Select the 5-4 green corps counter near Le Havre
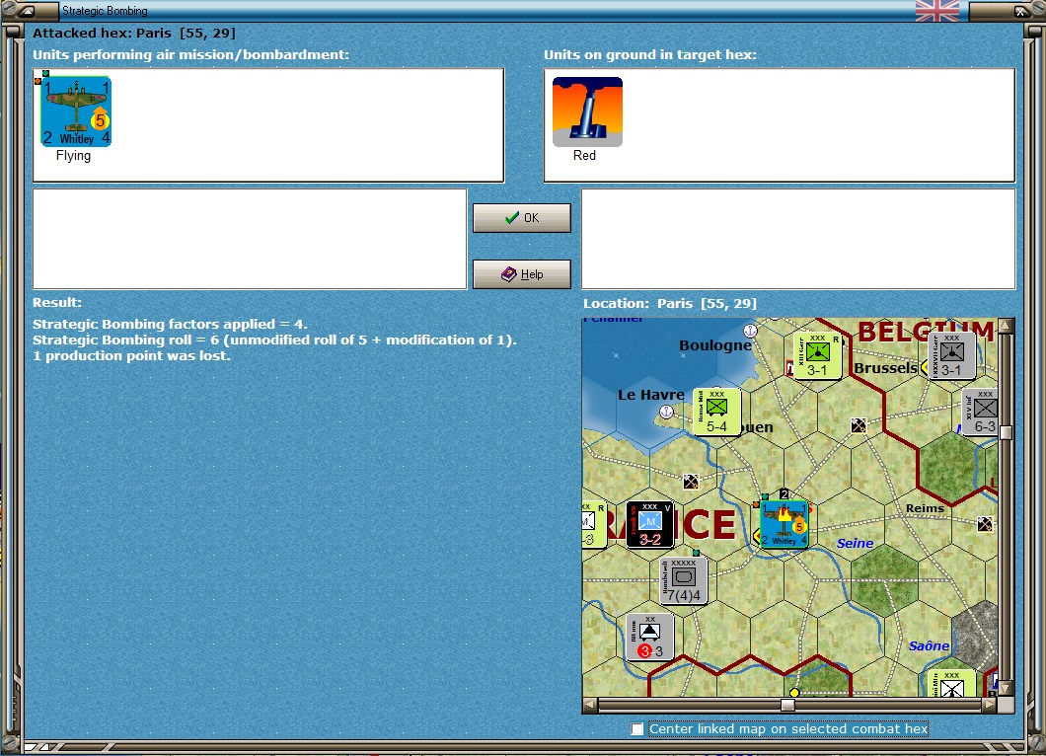 click(x=717, y=412)
